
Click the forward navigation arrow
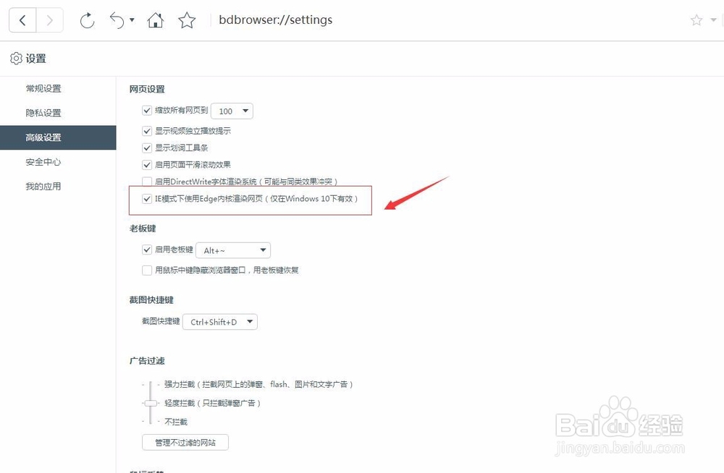[48, 20]
